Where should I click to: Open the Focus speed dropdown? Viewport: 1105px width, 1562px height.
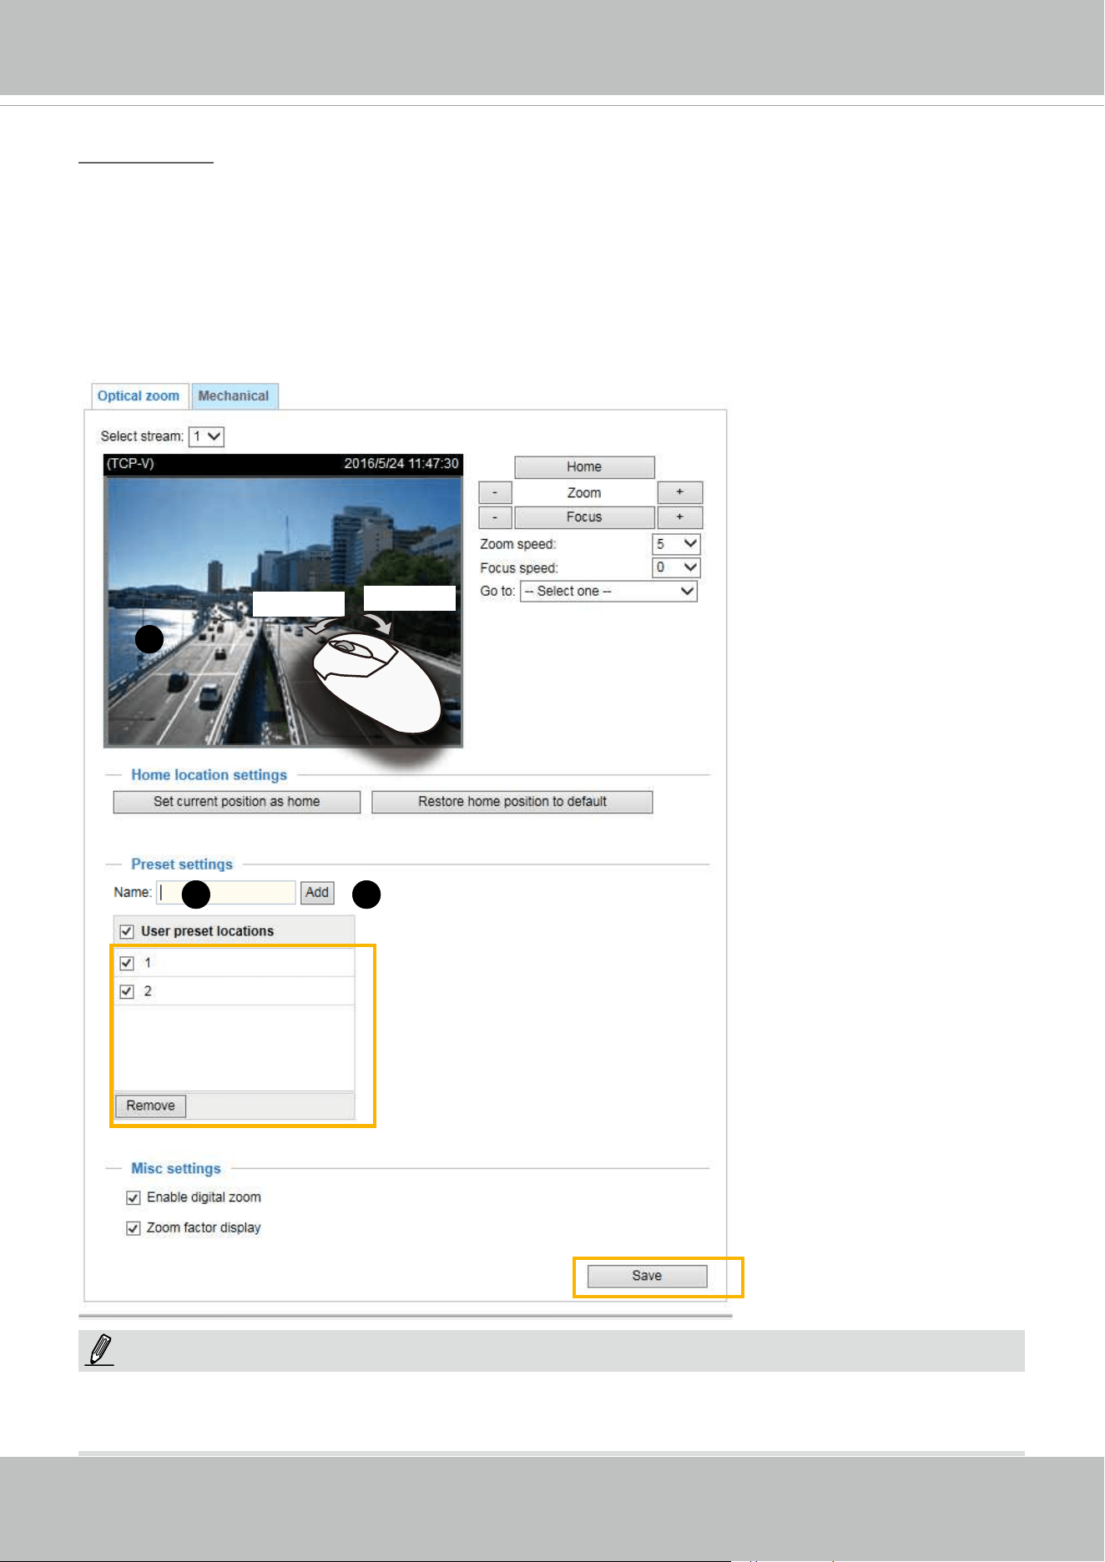[676, 567]
